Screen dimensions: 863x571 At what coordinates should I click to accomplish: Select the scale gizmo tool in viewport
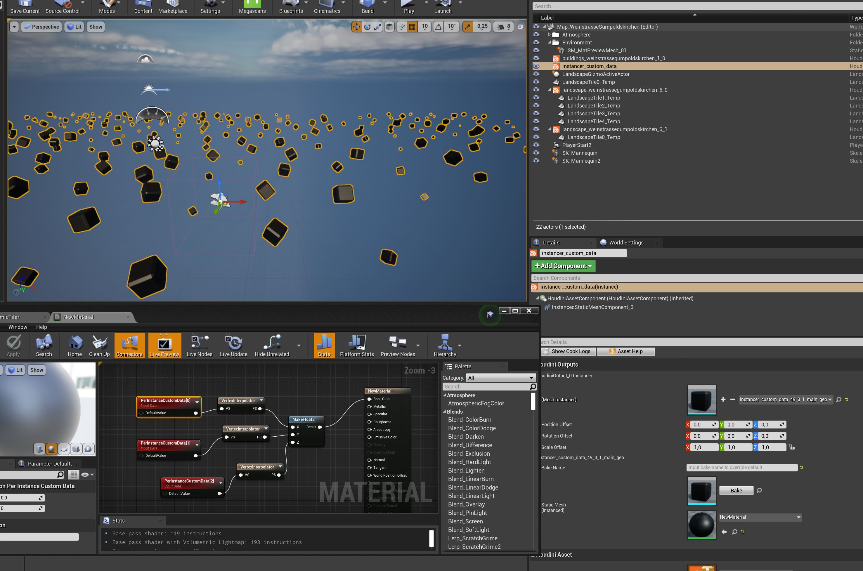pyautogui.click(x=378, y=27)
